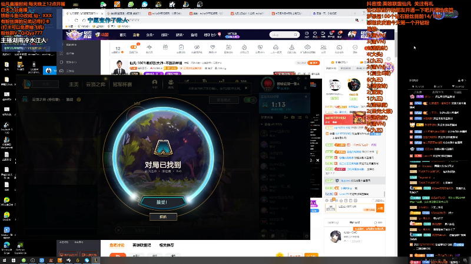Open 首页 in the Douyu navigation bar
471x264 pixels.
123,35
